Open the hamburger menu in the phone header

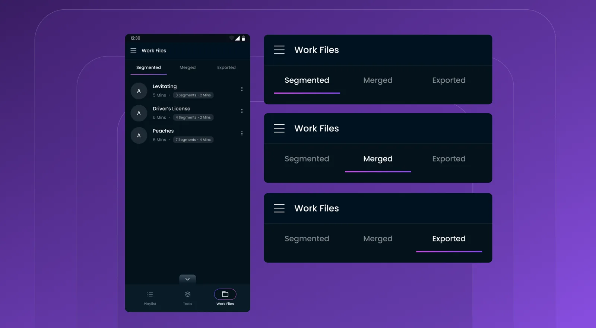(133, 51)
